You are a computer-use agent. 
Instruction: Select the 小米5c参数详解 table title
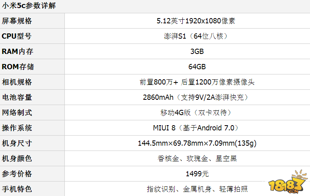[x=29, y=6]
